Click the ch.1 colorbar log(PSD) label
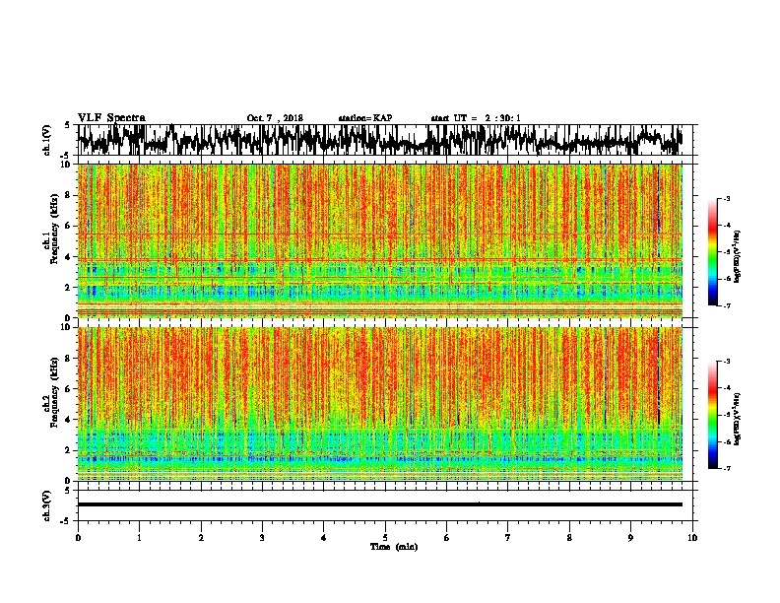780x603 pixels. click(x=737, y=257)
